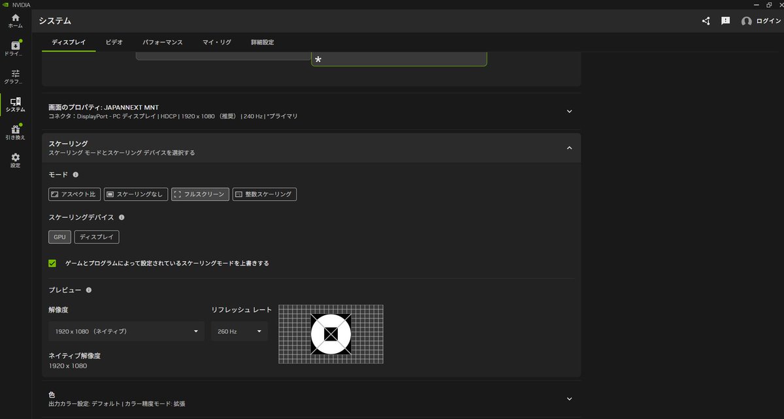Open the グラフィックス sidebar icon
Image resolution: width=784 pixels, height=419 pixels.
[x=15, y=77]
